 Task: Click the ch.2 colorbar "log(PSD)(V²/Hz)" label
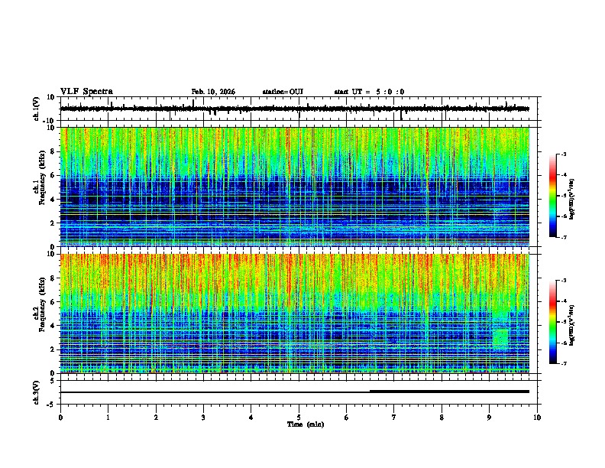pos(572,325)
